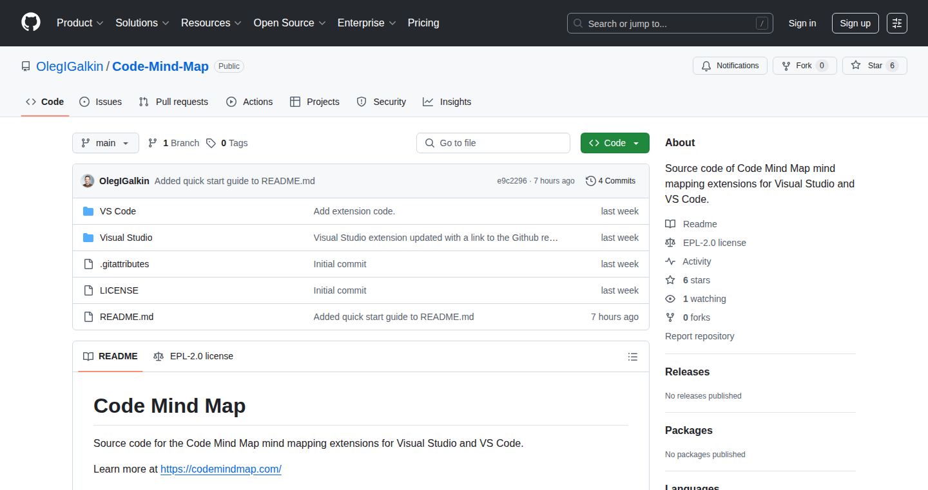Switch to the EPL-2.0 license tab

point(193,356)
